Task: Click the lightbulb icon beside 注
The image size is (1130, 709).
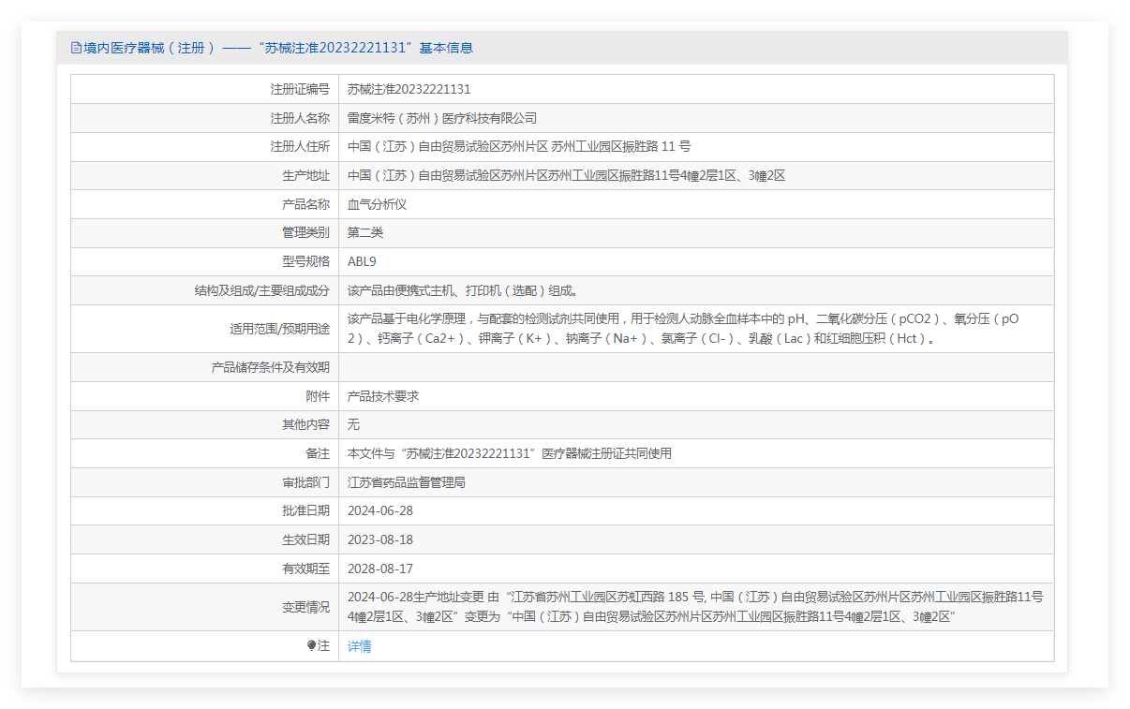Action: pos(312,646)
